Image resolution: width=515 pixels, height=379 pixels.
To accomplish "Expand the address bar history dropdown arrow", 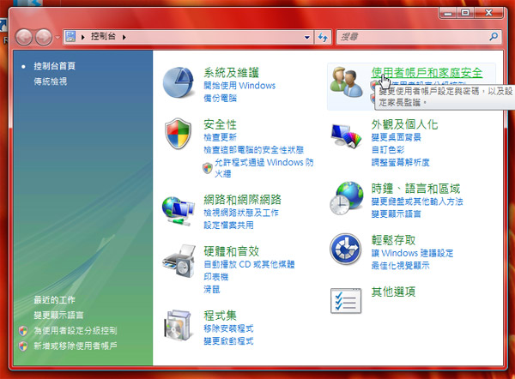I will (306, 37).
